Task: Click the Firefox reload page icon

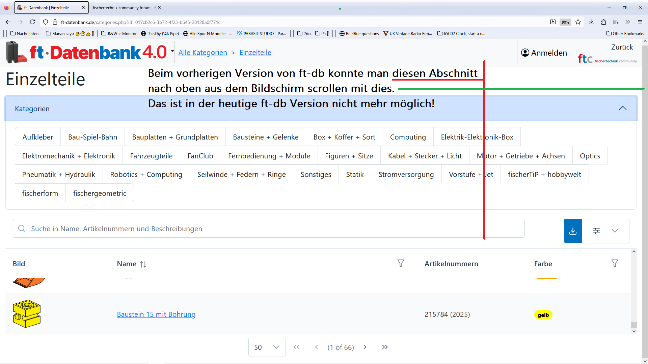Action: pos(32,22)
